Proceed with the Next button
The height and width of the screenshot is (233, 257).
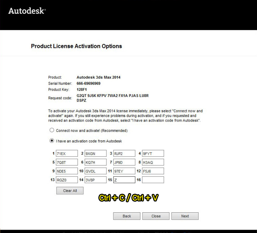point(185,216)
